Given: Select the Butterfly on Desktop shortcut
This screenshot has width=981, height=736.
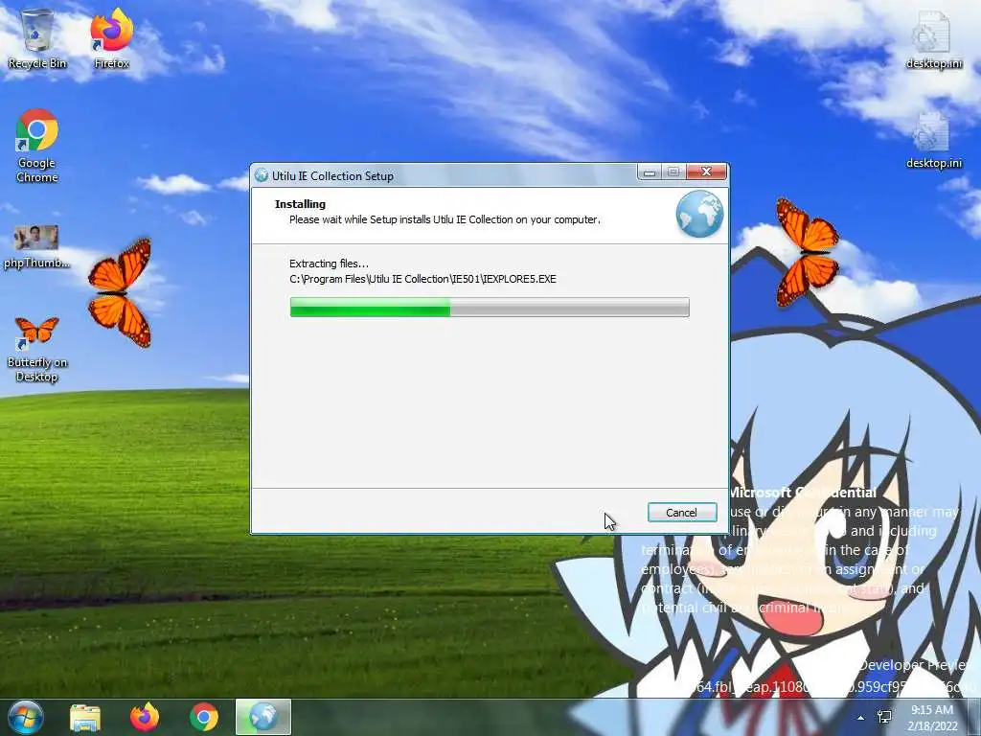Looking at the screenshot, I should coord(37,349).
